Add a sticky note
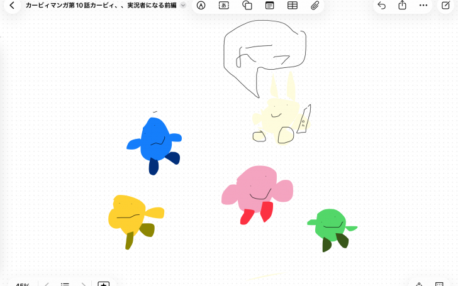458x286 pixels. tap(270, 5)
